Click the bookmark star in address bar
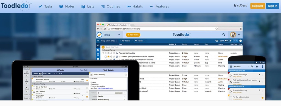The width and height of the screenshot is (281, 106). (x=217, y=28)
